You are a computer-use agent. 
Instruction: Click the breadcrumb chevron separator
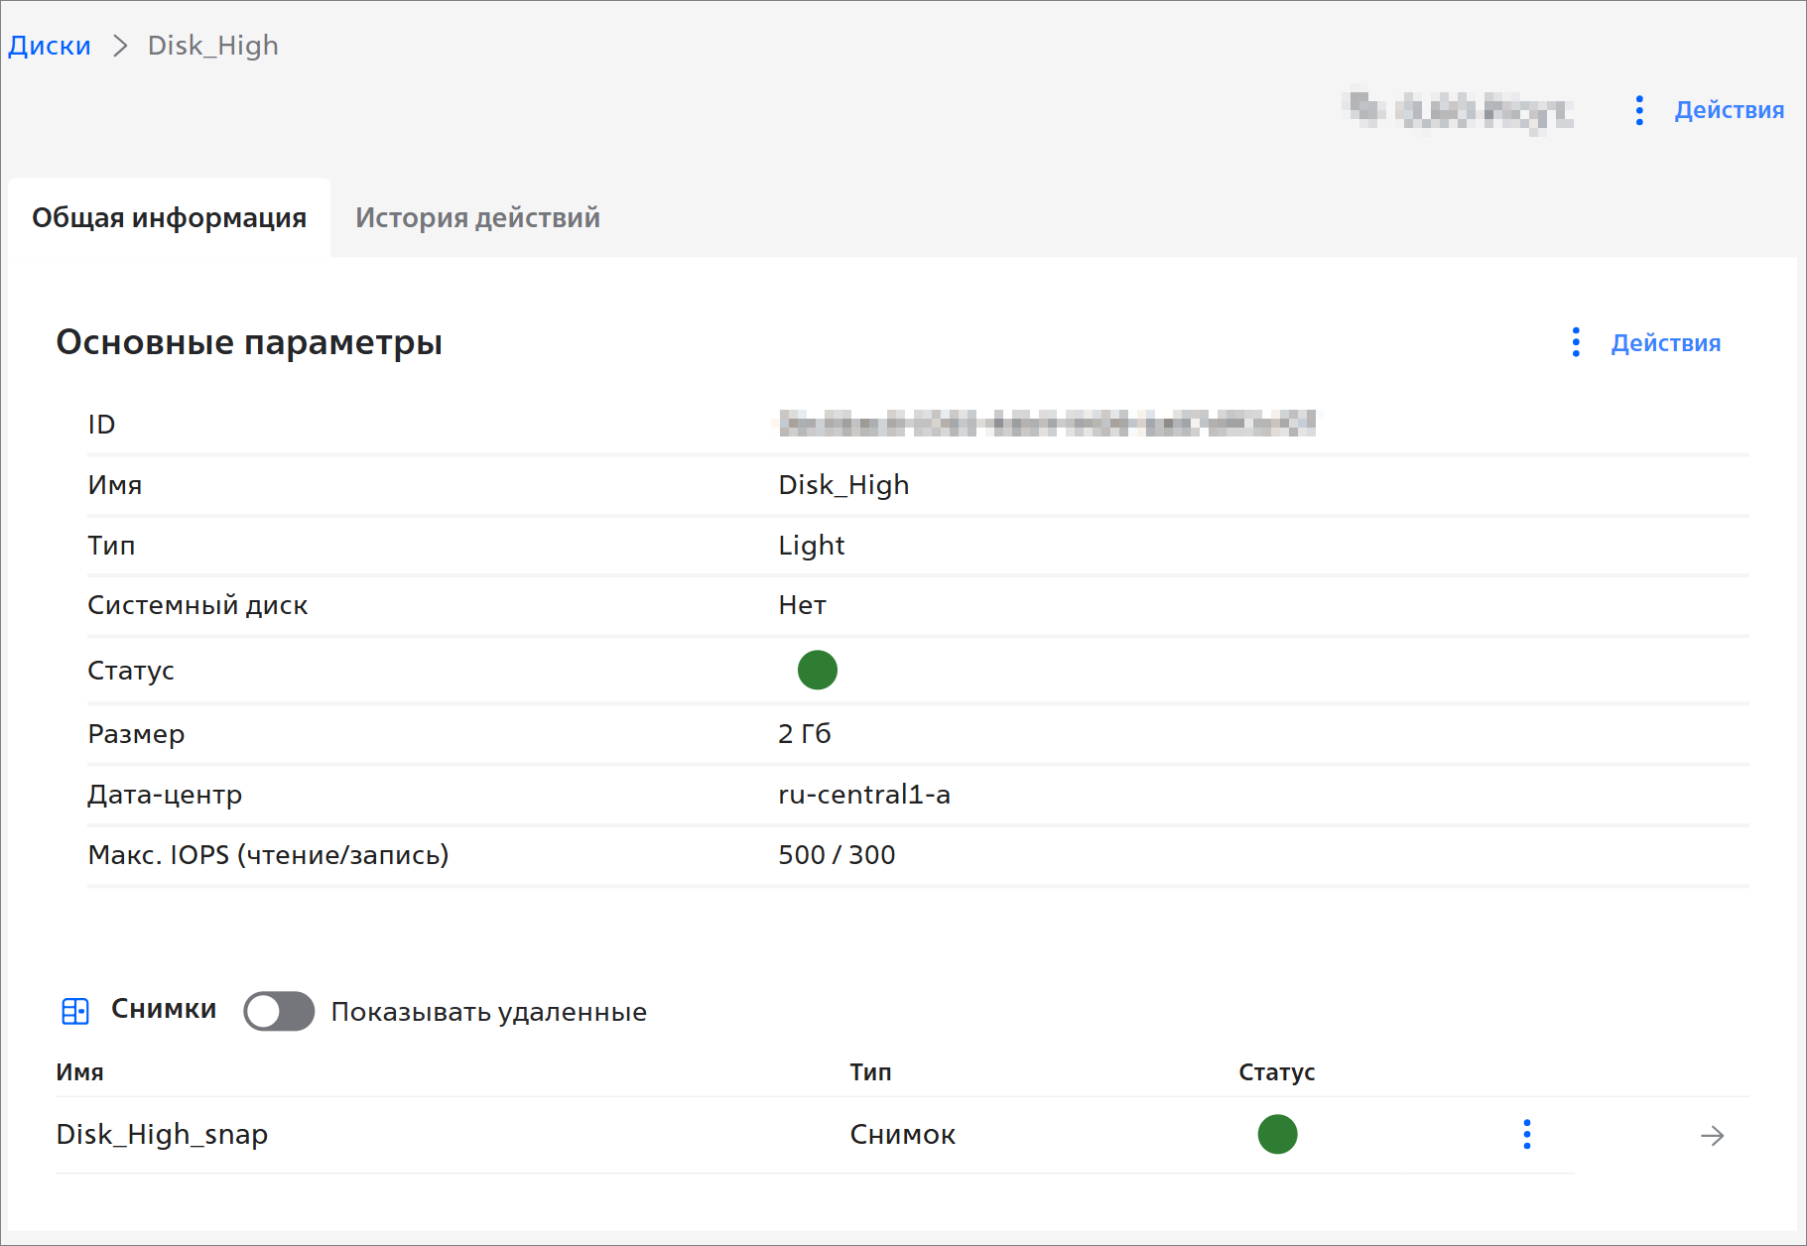(x=120, y=46)
